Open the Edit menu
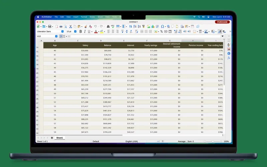This screenshot has height=167, width=267. click(x=62, y=17)
